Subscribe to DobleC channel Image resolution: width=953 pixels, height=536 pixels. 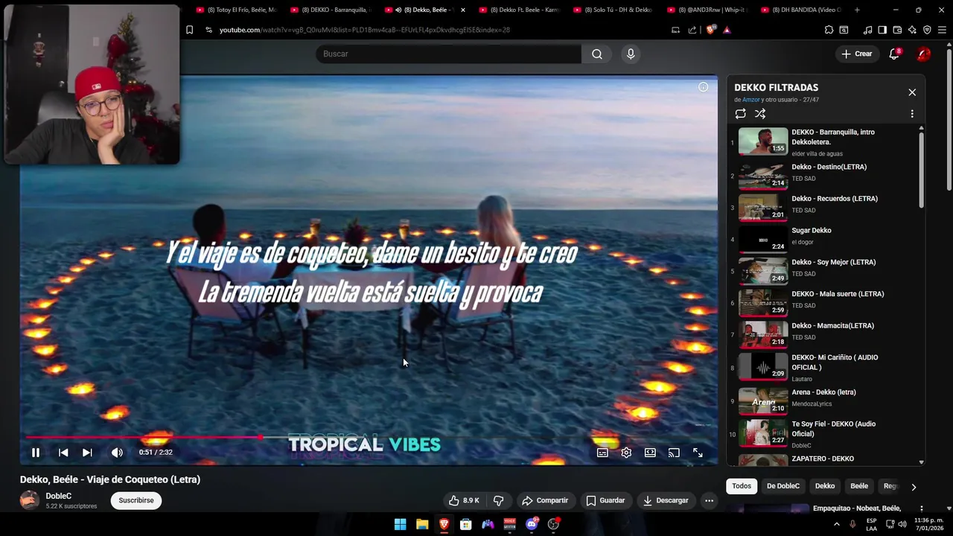[x=136, y=500]
